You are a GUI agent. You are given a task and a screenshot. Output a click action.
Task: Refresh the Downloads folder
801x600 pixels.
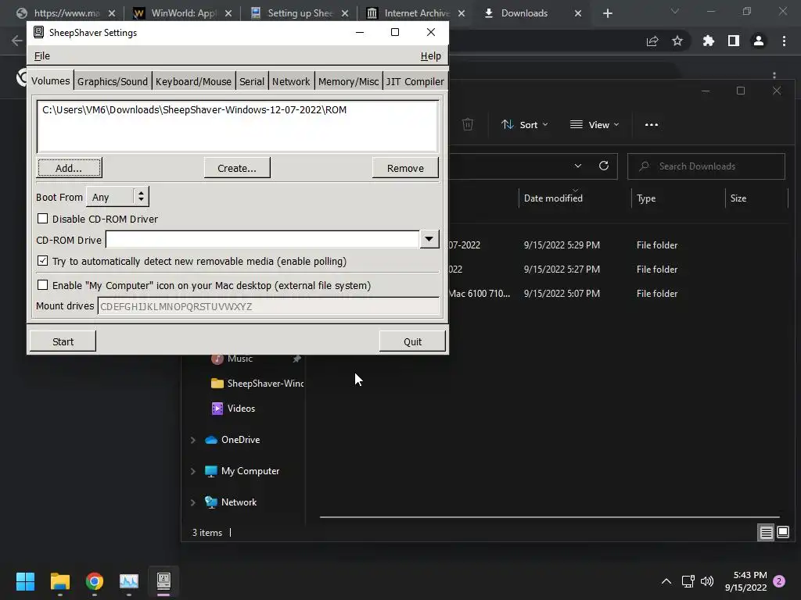(604, 166)
